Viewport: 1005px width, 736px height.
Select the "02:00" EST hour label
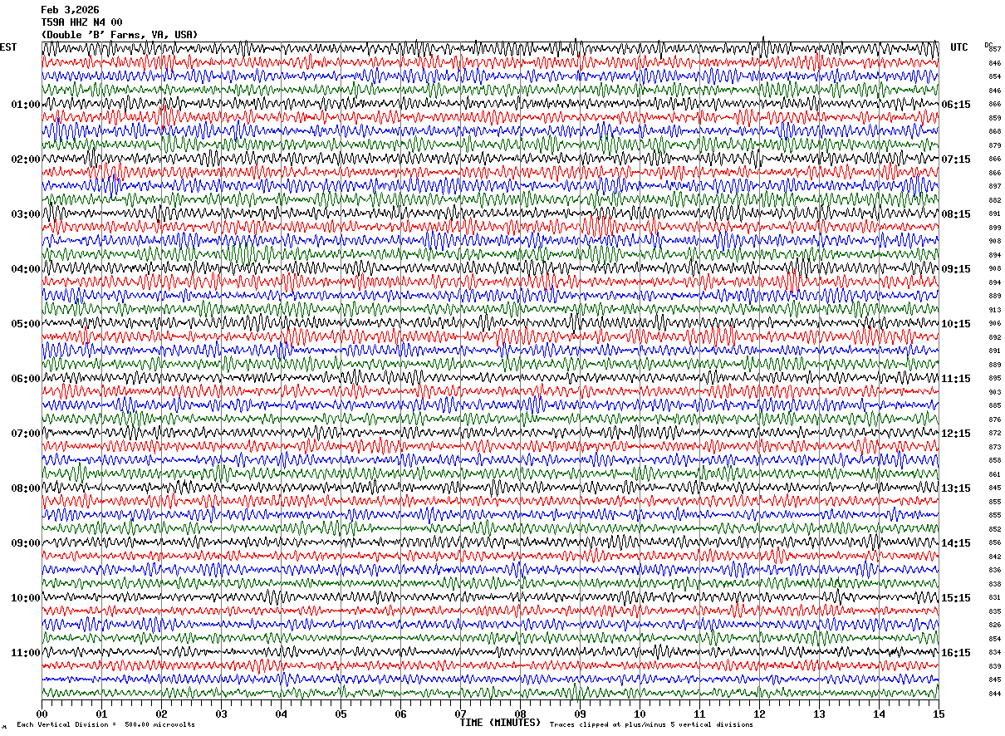25,159
